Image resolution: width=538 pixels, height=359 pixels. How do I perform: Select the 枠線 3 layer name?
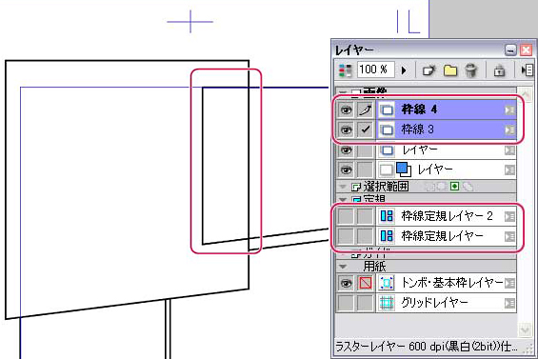coord(418,130)
